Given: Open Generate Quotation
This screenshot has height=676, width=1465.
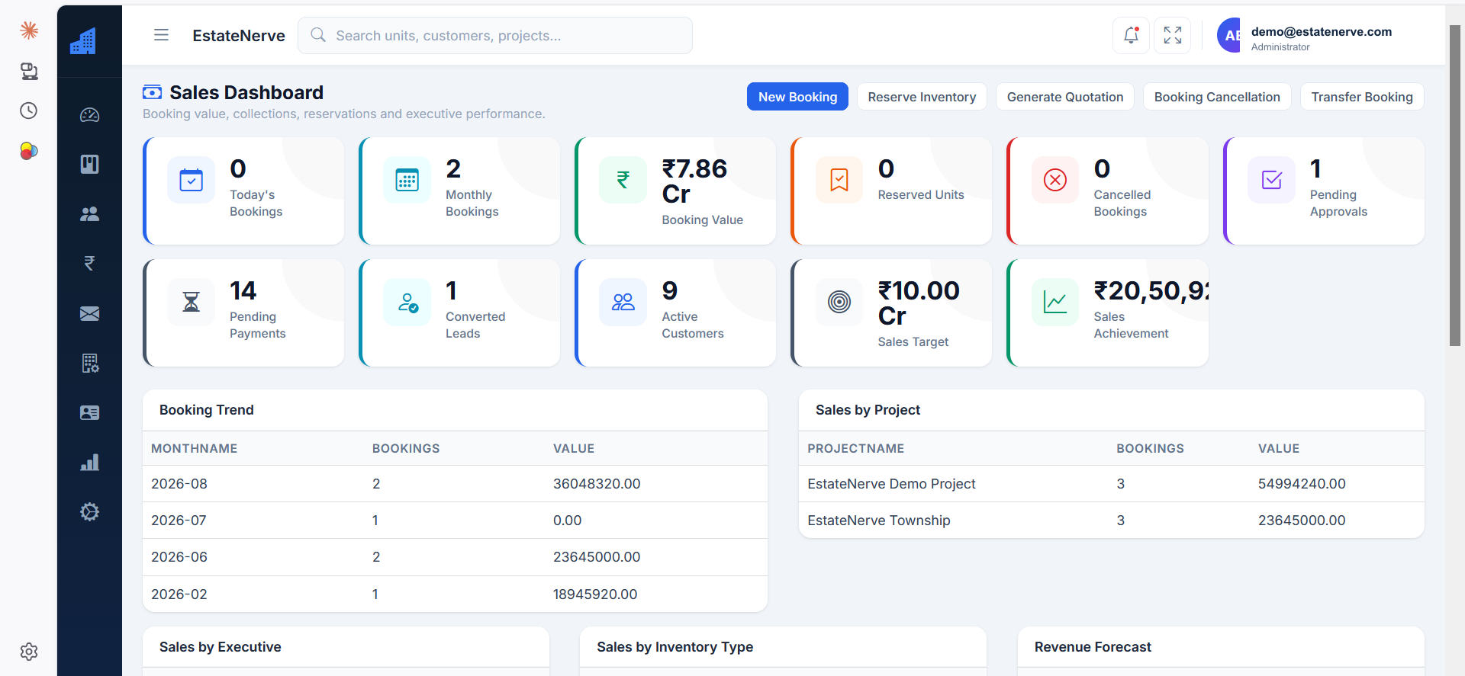Looking at the screenshot, I should click(x=1065, y=97).
